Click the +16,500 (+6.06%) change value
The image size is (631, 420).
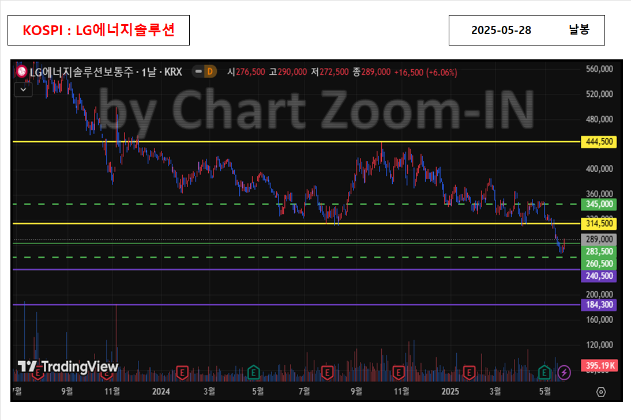pos(426,73)
